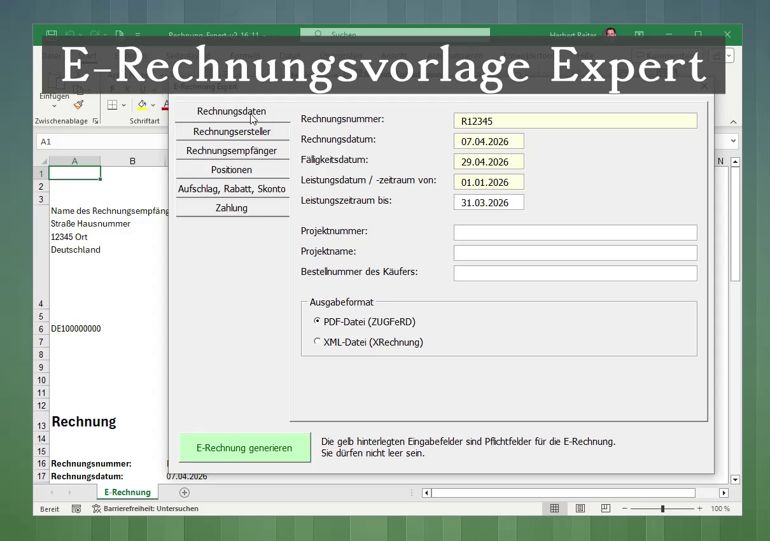The image size is (770, 541).
Task: Open the borders dropdown arrow
Action: (123, 104)
